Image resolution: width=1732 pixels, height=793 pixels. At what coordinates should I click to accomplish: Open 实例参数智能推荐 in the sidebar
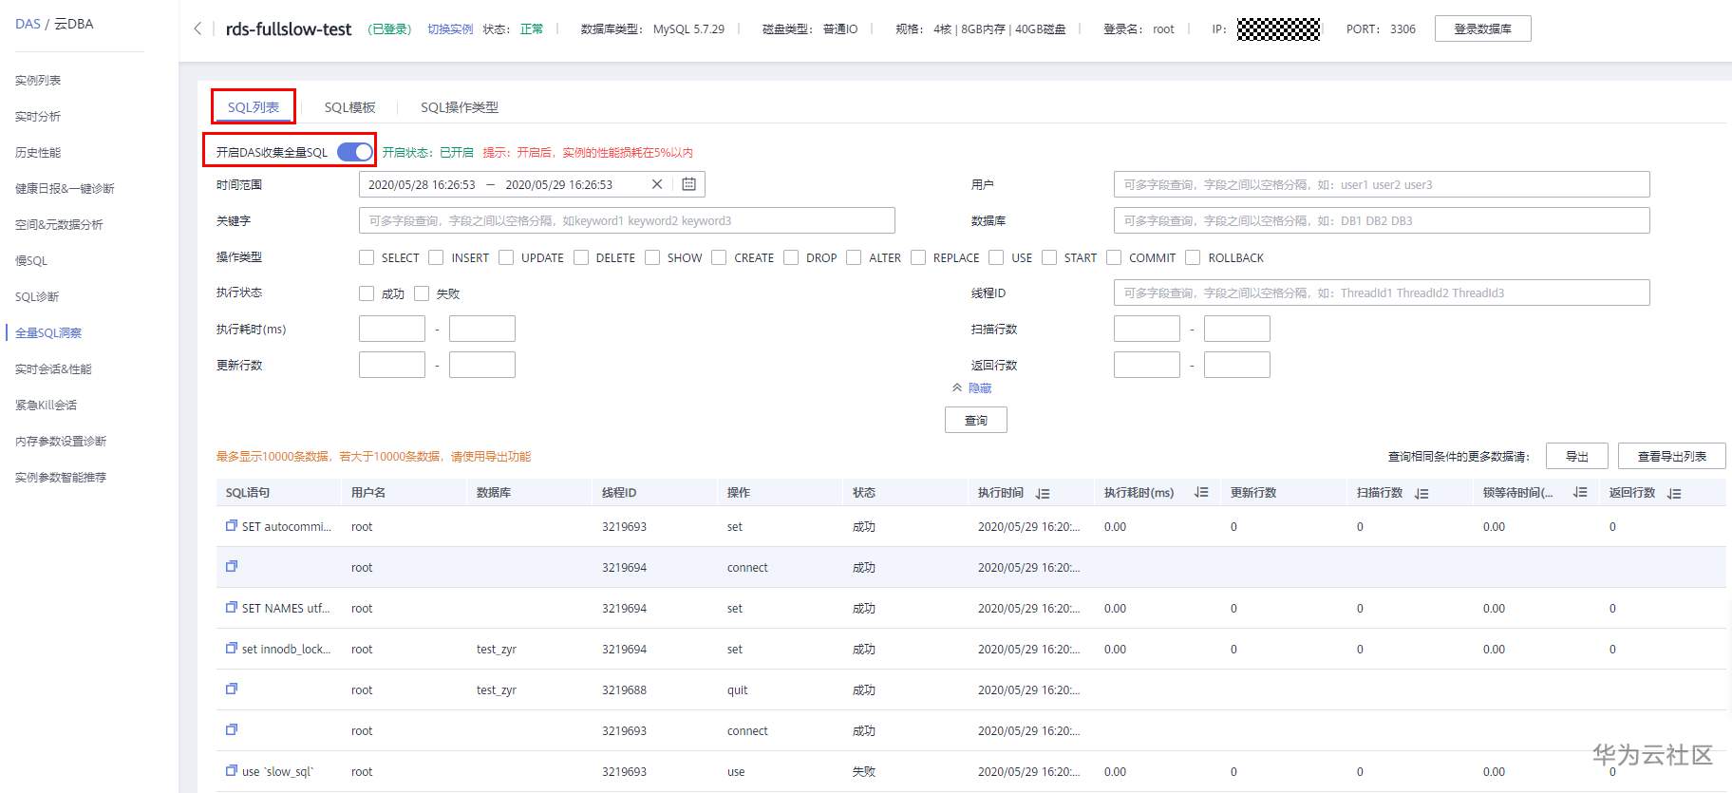61,478
